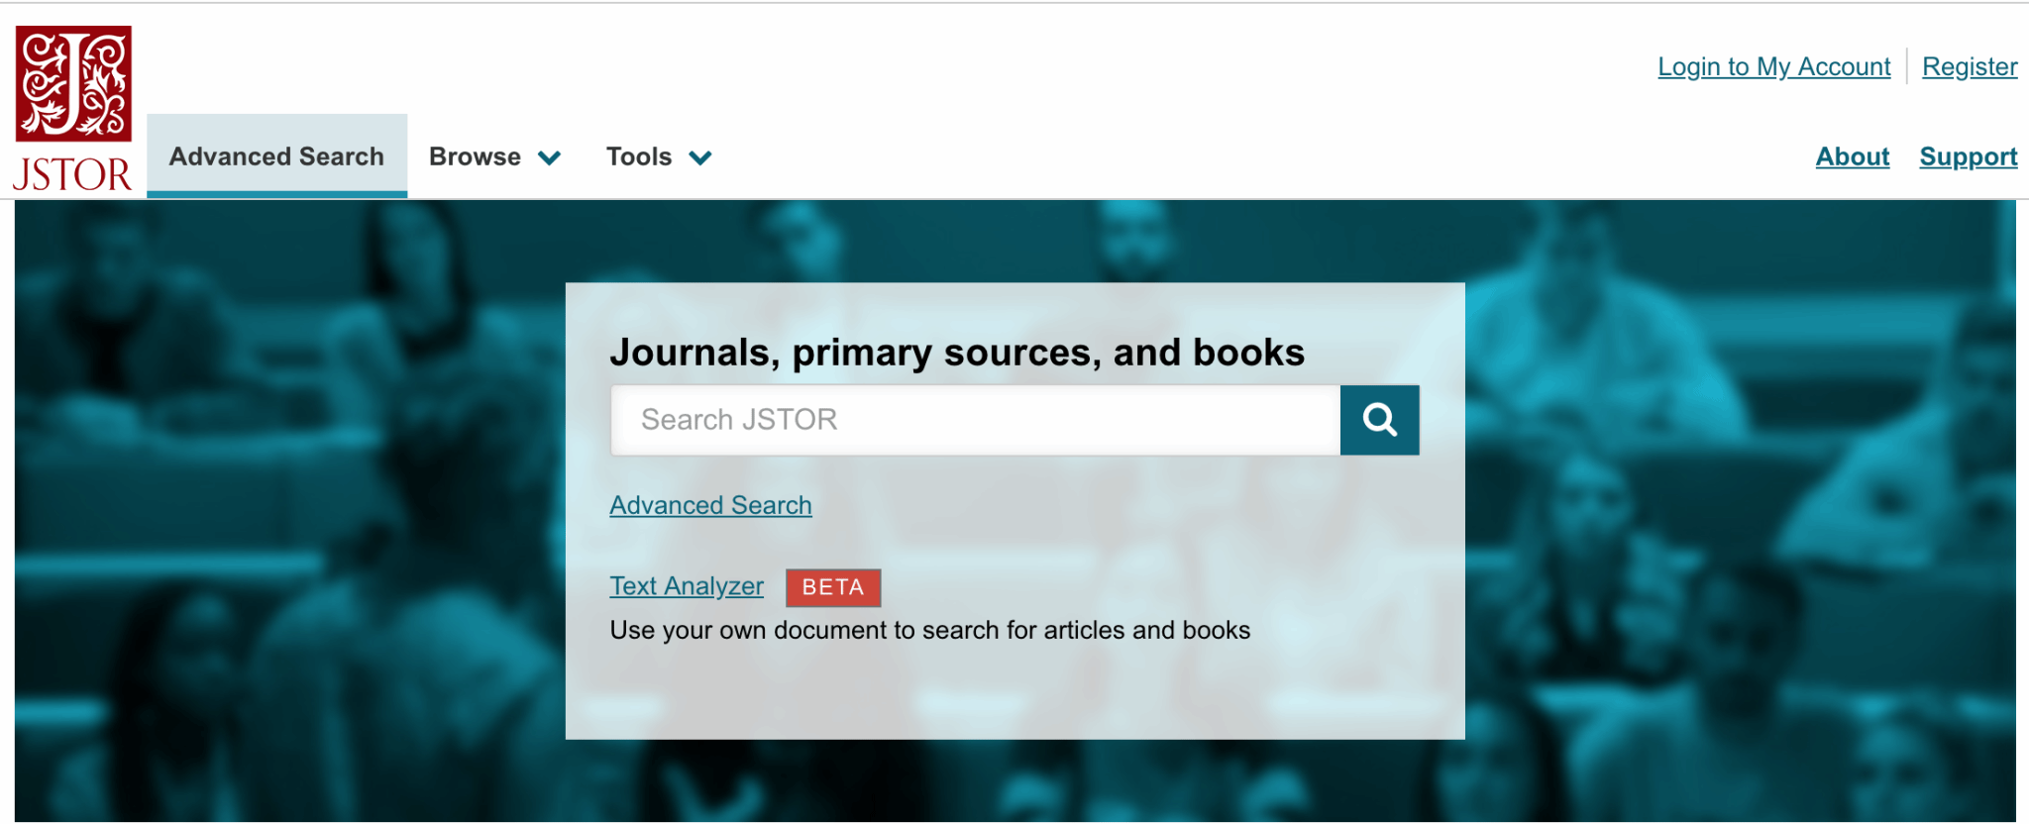This screenshot has height=824, width=2029.
Task: Open the Text Analyzer link
Action: pos(687,586)
